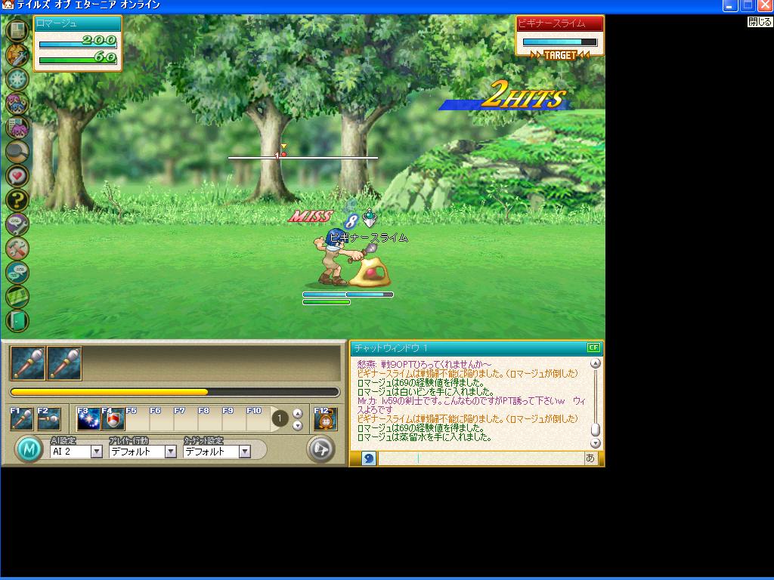Click the 閉じる close button
Screen dimensions: 774x580
[760, 22]
